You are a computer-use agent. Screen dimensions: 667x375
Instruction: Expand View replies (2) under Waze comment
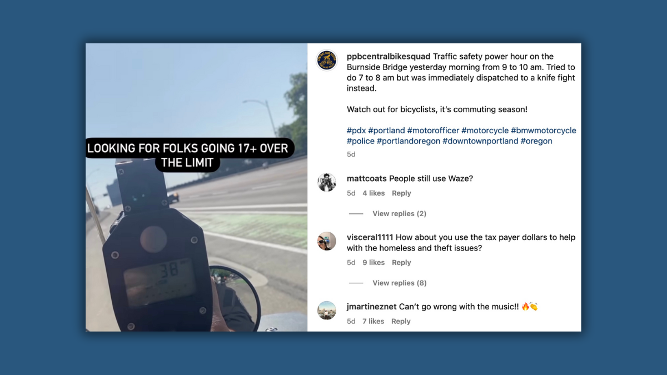tap(399, 213)
